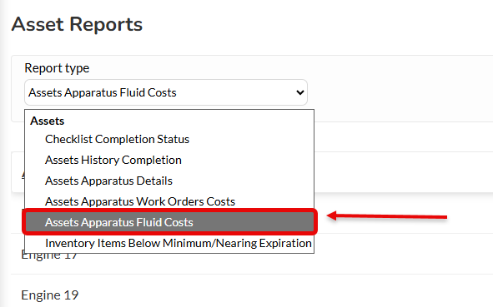
Task: Click the partially hidden Engine 17 row
Action: [49, 256]
